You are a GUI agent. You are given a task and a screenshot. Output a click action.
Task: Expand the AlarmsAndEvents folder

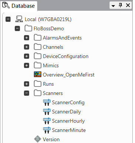point(27,38)
